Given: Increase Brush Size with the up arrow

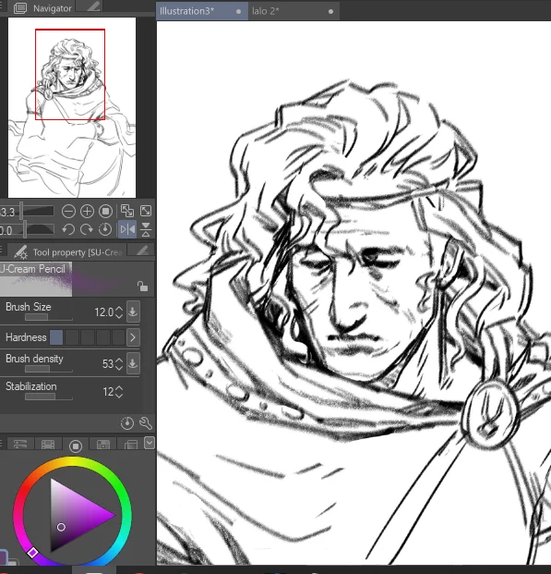Looking at the screenshot, I should click(119, 309).
